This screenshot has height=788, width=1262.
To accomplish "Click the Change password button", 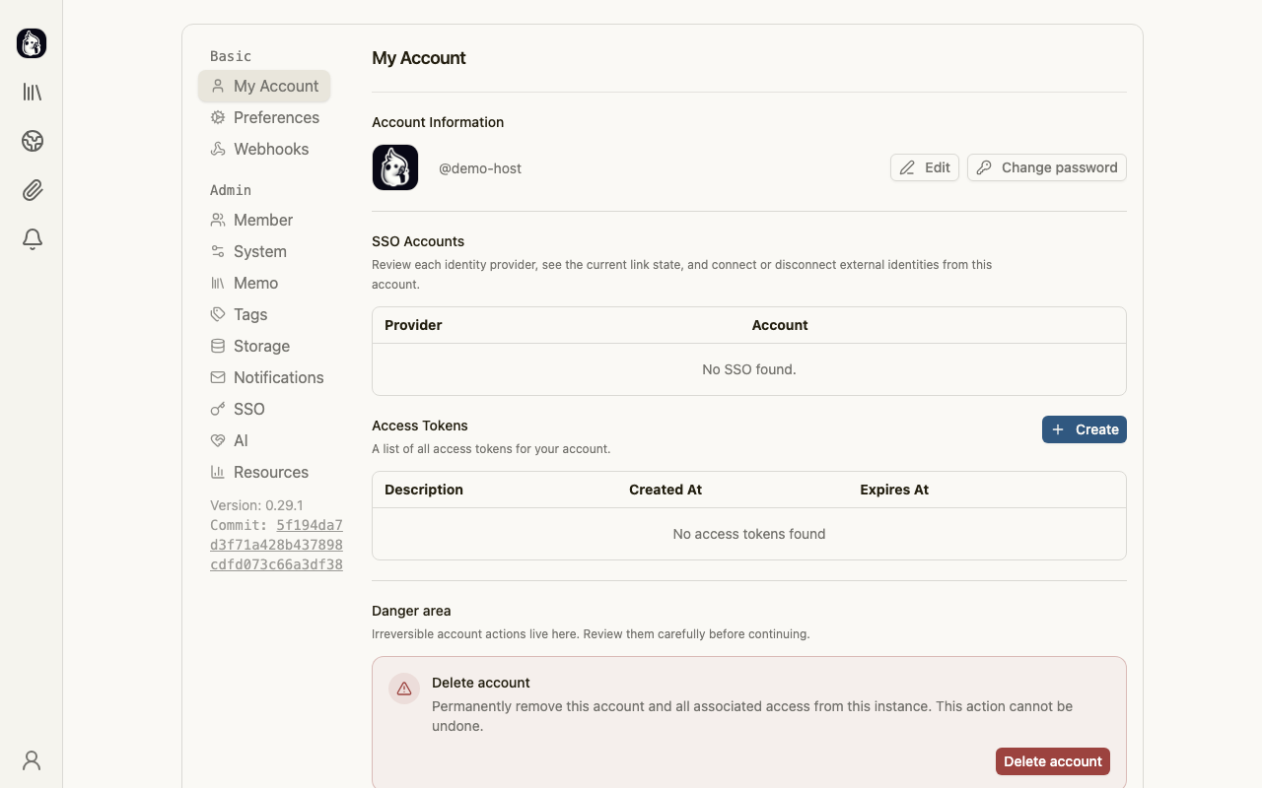I will point(1047,167).
